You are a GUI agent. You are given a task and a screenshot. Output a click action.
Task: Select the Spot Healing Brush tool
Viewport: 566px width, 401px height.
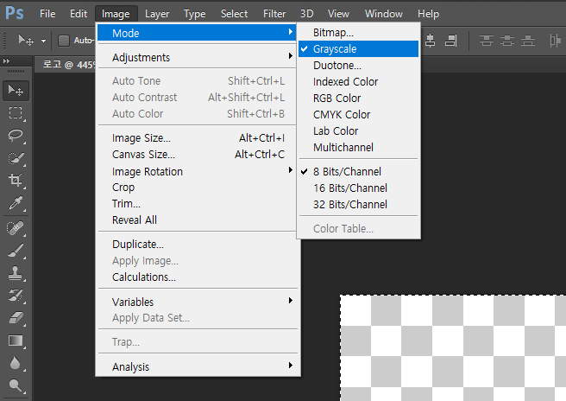tap(16, 228)
